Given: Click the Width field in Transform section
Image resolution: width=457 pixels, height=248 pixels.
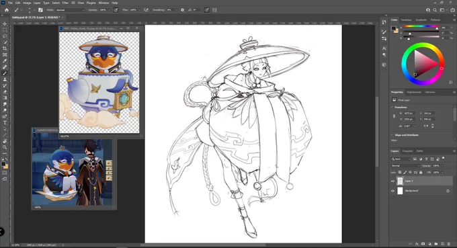Looking at the screenshot, I should pos(409,113).
